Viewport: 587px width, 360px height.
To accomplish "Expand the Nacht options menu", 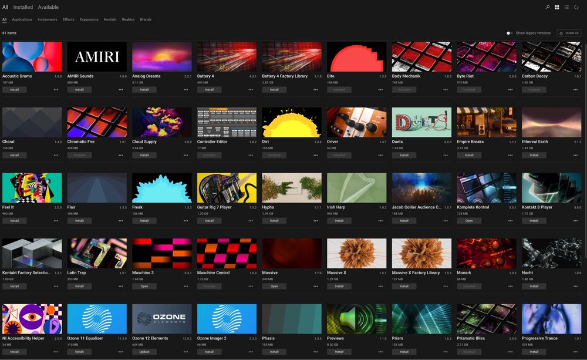I will (x=575, y=287).
